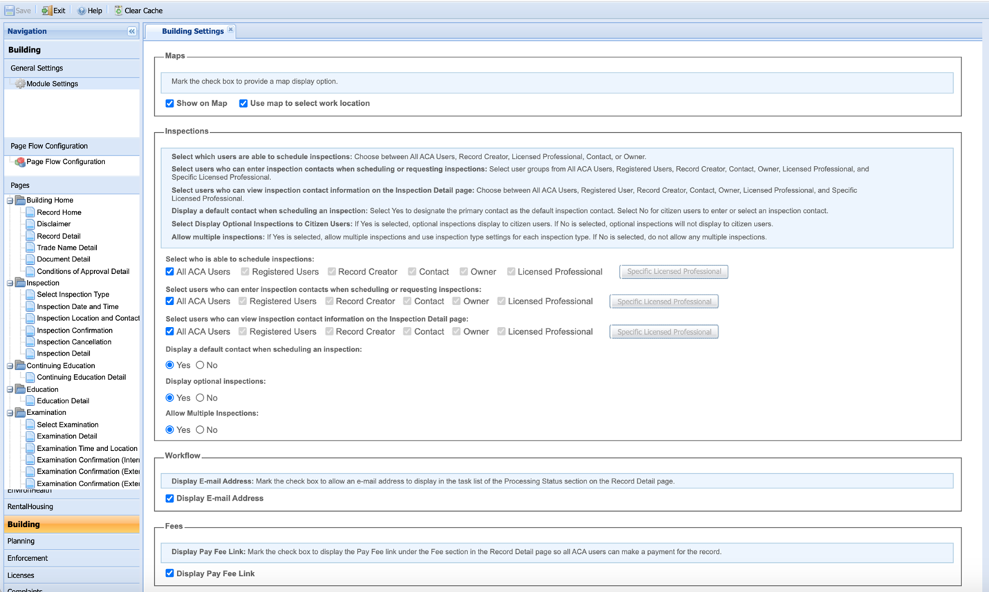Close the Building Settings tab
The width and height of the screenshot is (989, 592).
(230, 30)
